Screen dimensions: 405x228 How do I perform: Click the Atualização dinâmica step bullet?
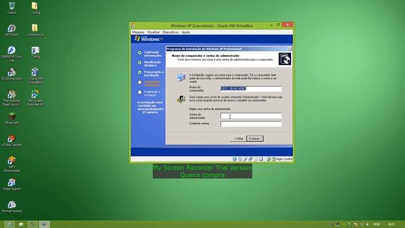140,63
